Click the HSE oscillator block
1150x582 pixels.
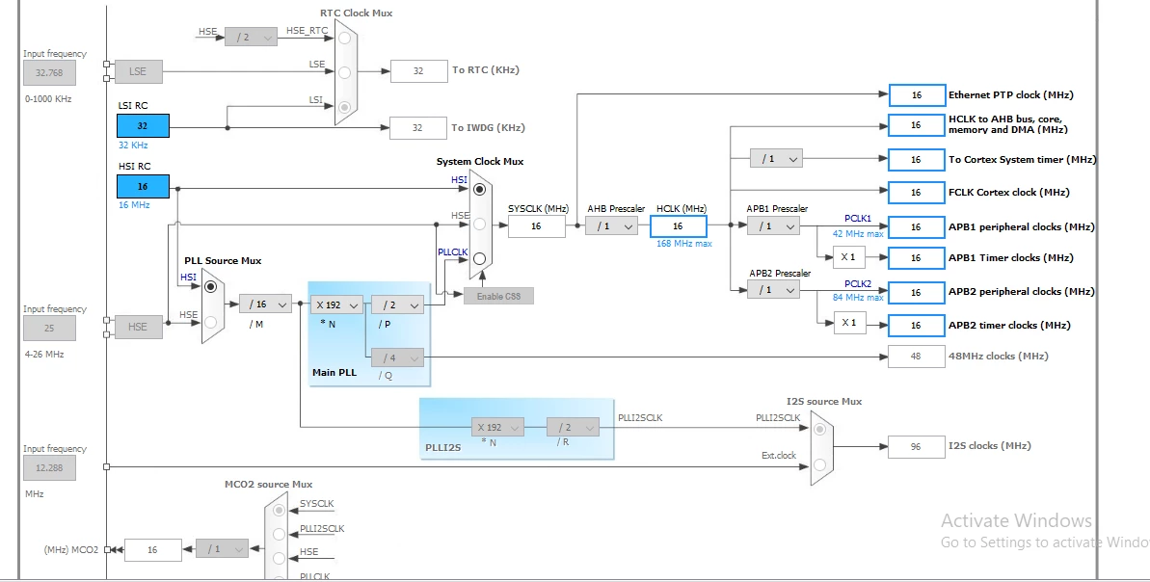[x=138, y=327]
